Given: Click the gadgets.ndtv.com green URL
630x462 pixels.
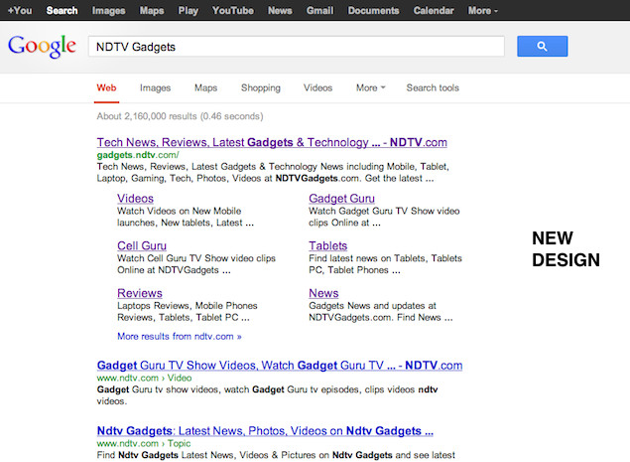Looking at the screenshot, I should [138, 155].
